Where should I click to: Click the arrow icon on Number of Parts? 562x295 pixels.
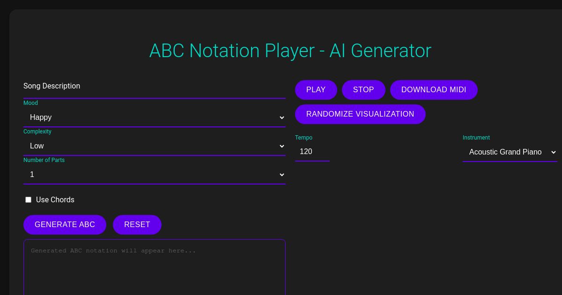tap(282, 175)
